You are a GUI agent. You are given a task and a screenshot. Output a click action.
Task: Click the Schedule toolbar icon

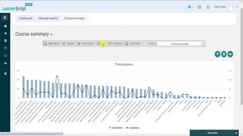coord(110,43)
